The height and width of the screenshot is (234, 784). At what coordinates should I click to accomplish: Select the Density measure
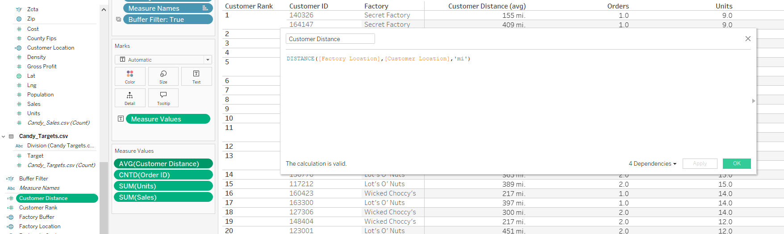point(37,57)
